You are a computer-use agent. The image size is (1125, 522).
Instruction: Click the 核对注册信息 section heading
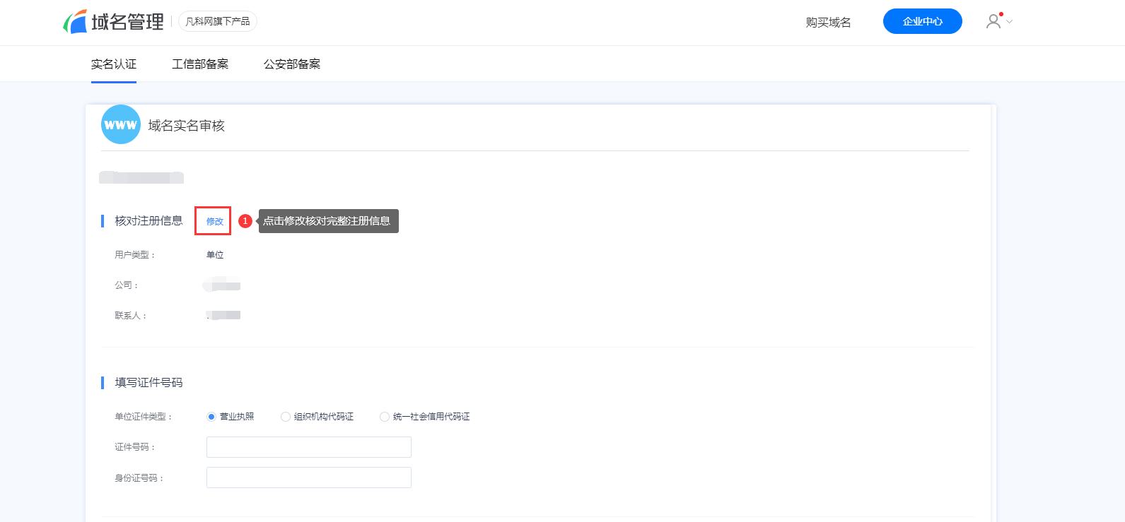click(x=149, y=220)
